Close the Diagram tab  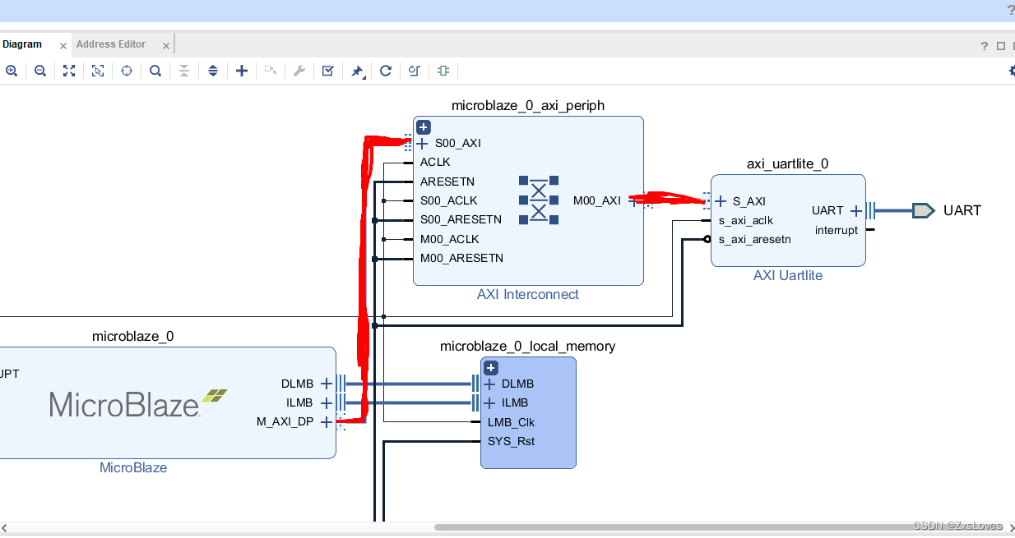pos(63,46)
